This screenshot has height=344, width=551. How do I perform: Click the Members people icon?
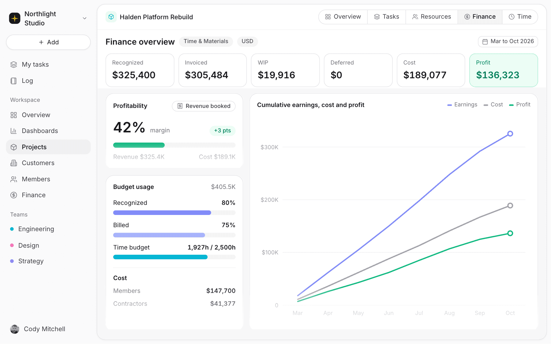14,179
